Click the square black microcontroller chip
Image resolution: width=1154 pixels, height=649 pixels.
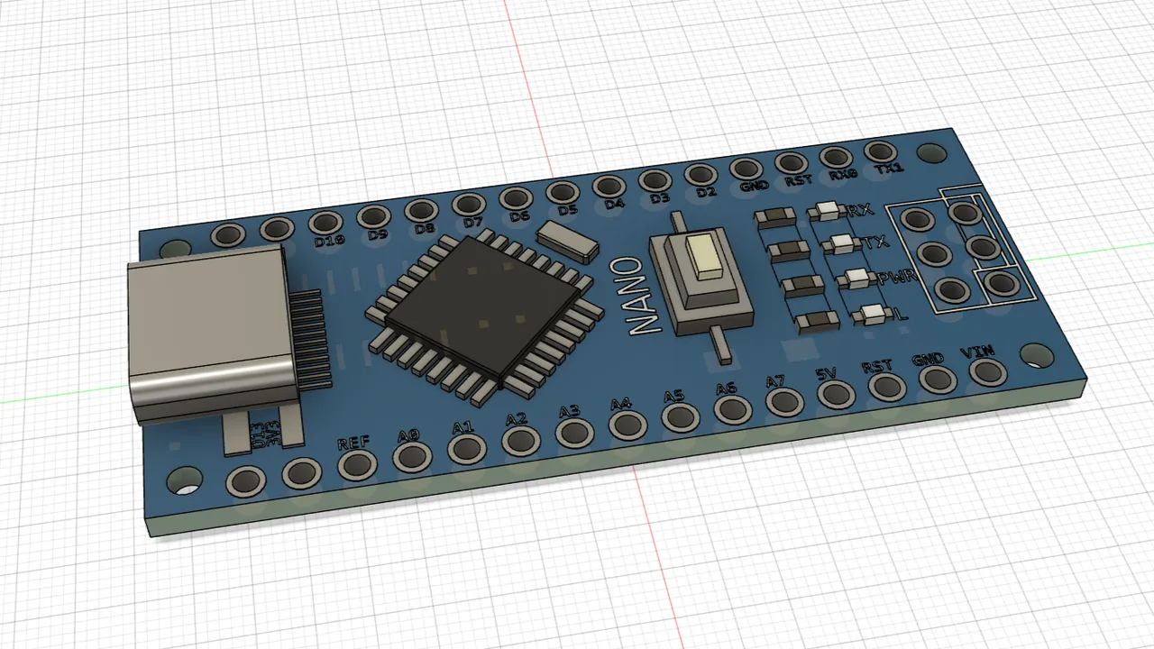click(x=484, y=312)
